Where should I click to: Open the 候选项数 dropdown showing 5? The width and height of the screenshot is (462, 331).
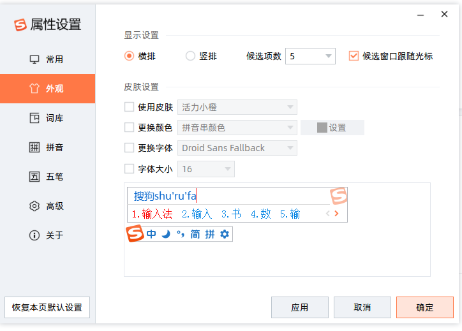[x=310, y=56]
